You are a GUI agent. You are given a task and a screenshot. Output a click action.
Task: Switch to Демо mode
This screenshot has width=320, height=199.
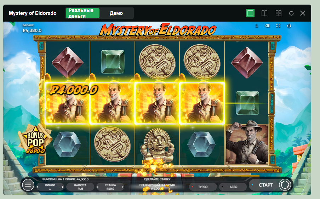pyautogui.click(x=116, y=13)
